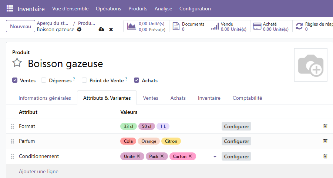The height and width of the screenshot is (178, 333).
Task: Click Configurer for the Parfum attribute
Action: pos(236,141)
